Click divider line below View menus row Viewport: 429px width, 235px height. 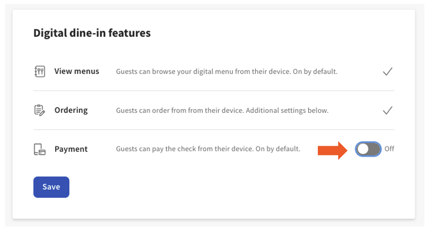pos(214,91)
